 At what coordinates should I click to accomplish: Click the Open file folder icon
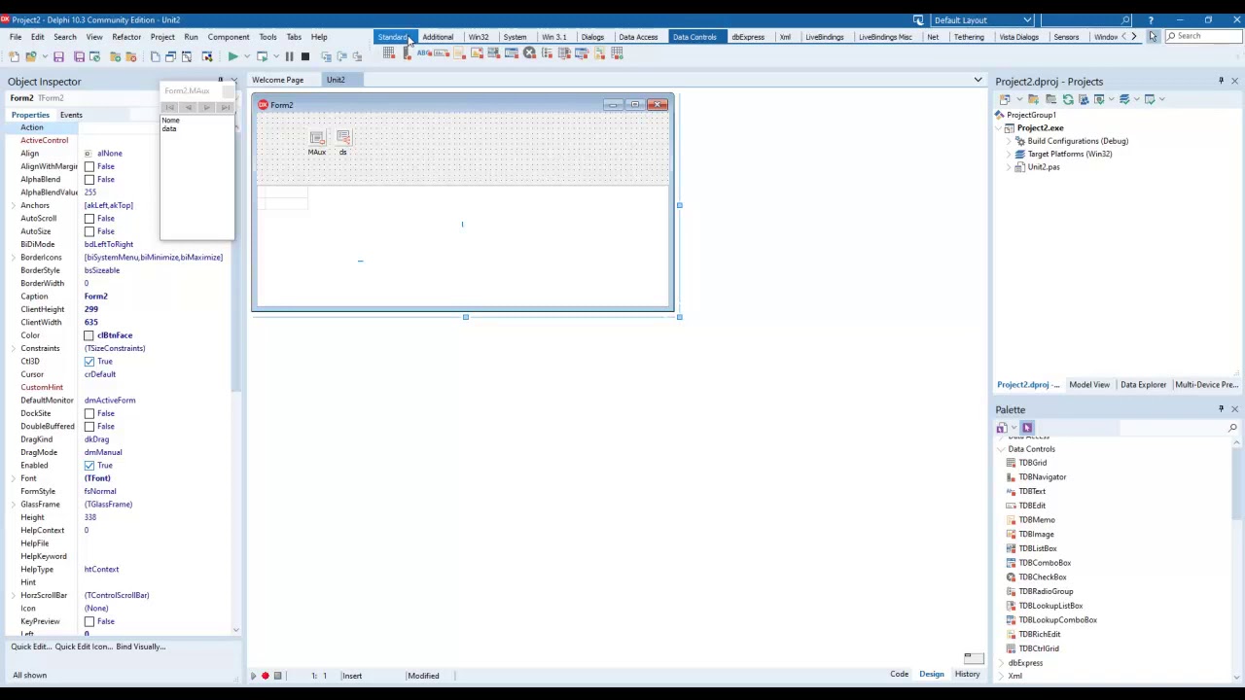[31, 56]
